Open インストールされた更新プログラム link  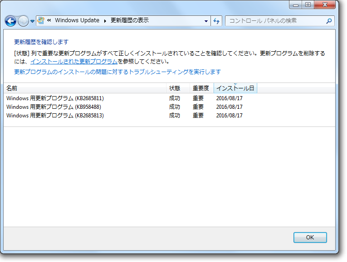(74, 61)
